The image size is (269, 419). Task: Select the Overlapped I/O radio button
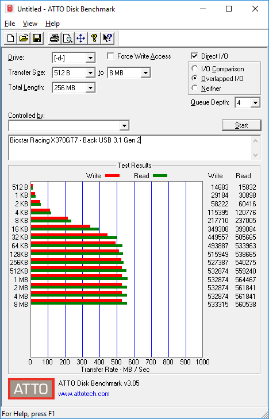point(195,78)
